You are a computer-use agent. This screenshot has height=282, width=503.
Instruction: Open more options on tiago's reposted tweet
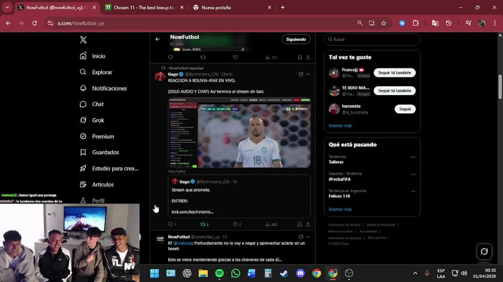(308, 74)
